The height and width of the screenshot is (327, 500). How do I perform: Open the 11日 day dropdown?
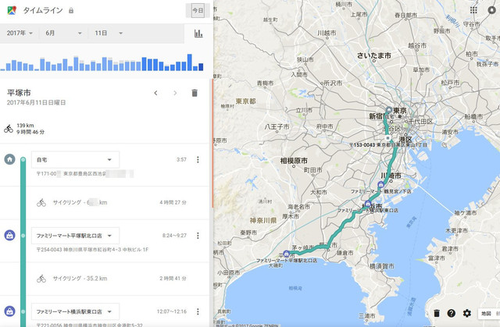click(109, 33)
